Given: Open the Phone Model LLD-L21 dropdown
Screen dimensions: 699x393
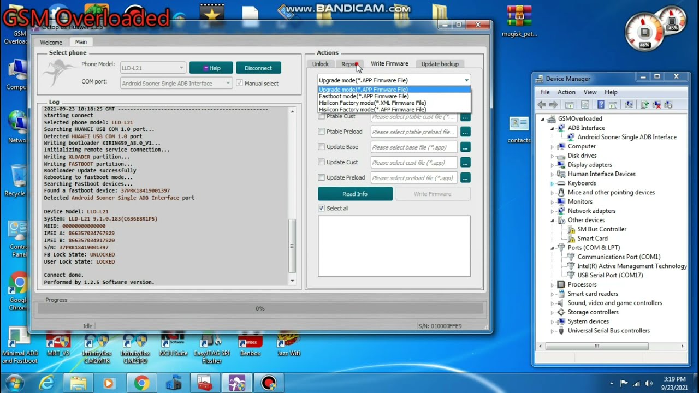Looking at the screenshot, I should tap(153, 68).
